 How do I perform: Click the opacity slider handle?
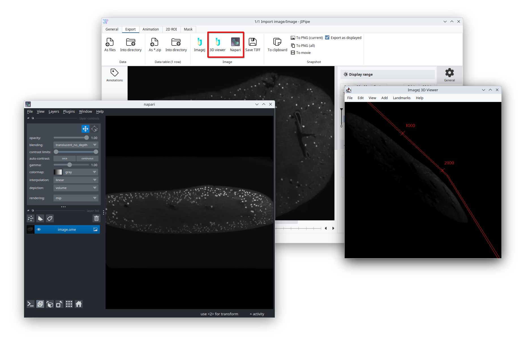click(x=86, y=138)
